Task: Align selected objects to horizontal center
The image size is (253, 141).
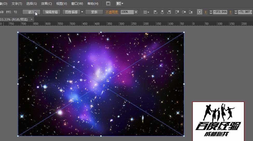Action: 162,12
